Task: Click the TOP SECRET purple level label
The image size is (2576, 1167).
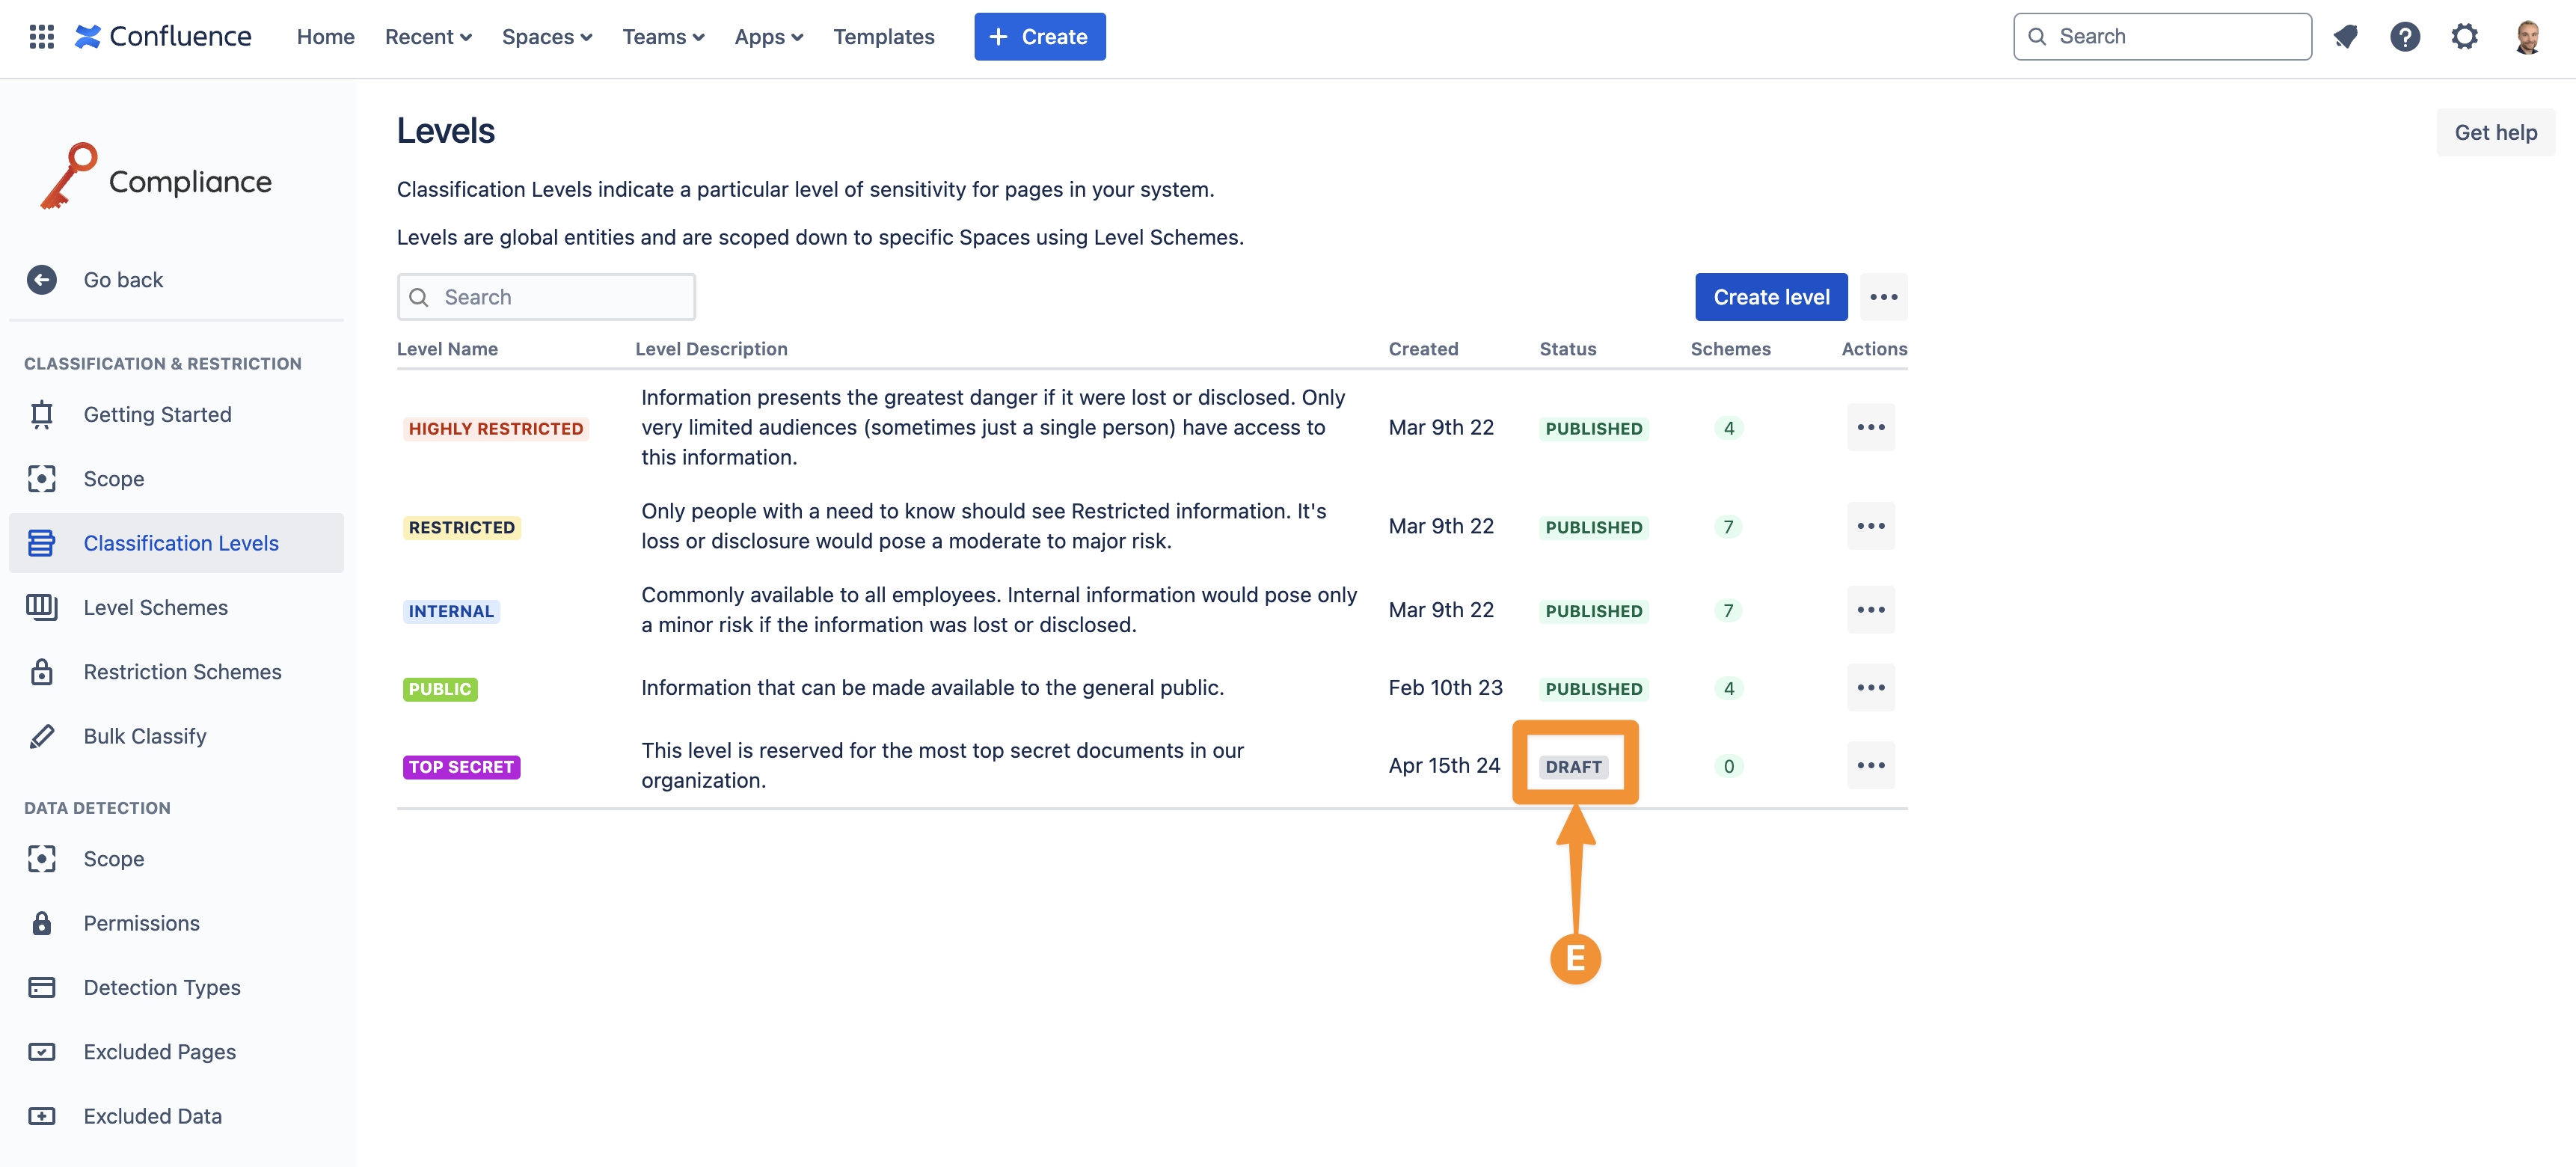Action: pyautogui.click(x=461, y=767)
